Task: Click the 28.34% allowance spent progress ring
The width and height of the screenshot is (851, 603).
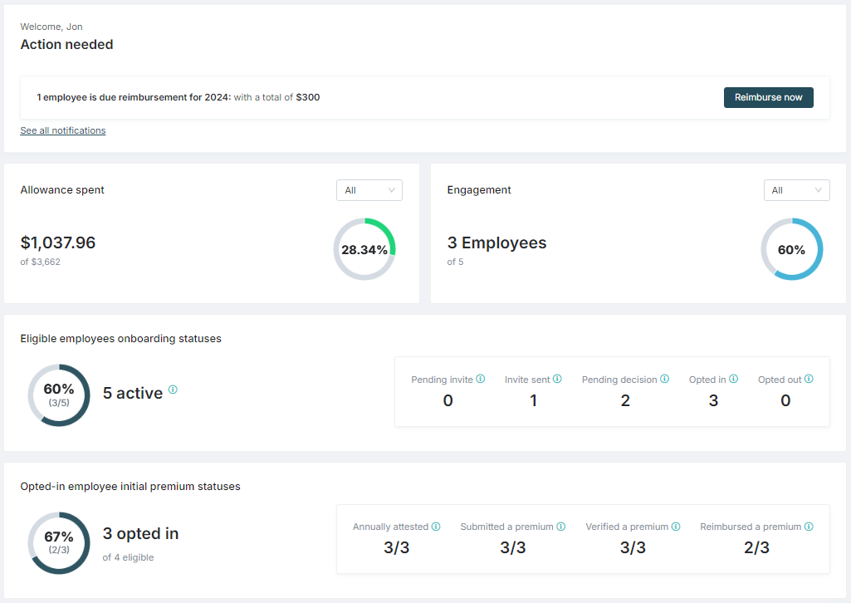Action: point(364,248)
